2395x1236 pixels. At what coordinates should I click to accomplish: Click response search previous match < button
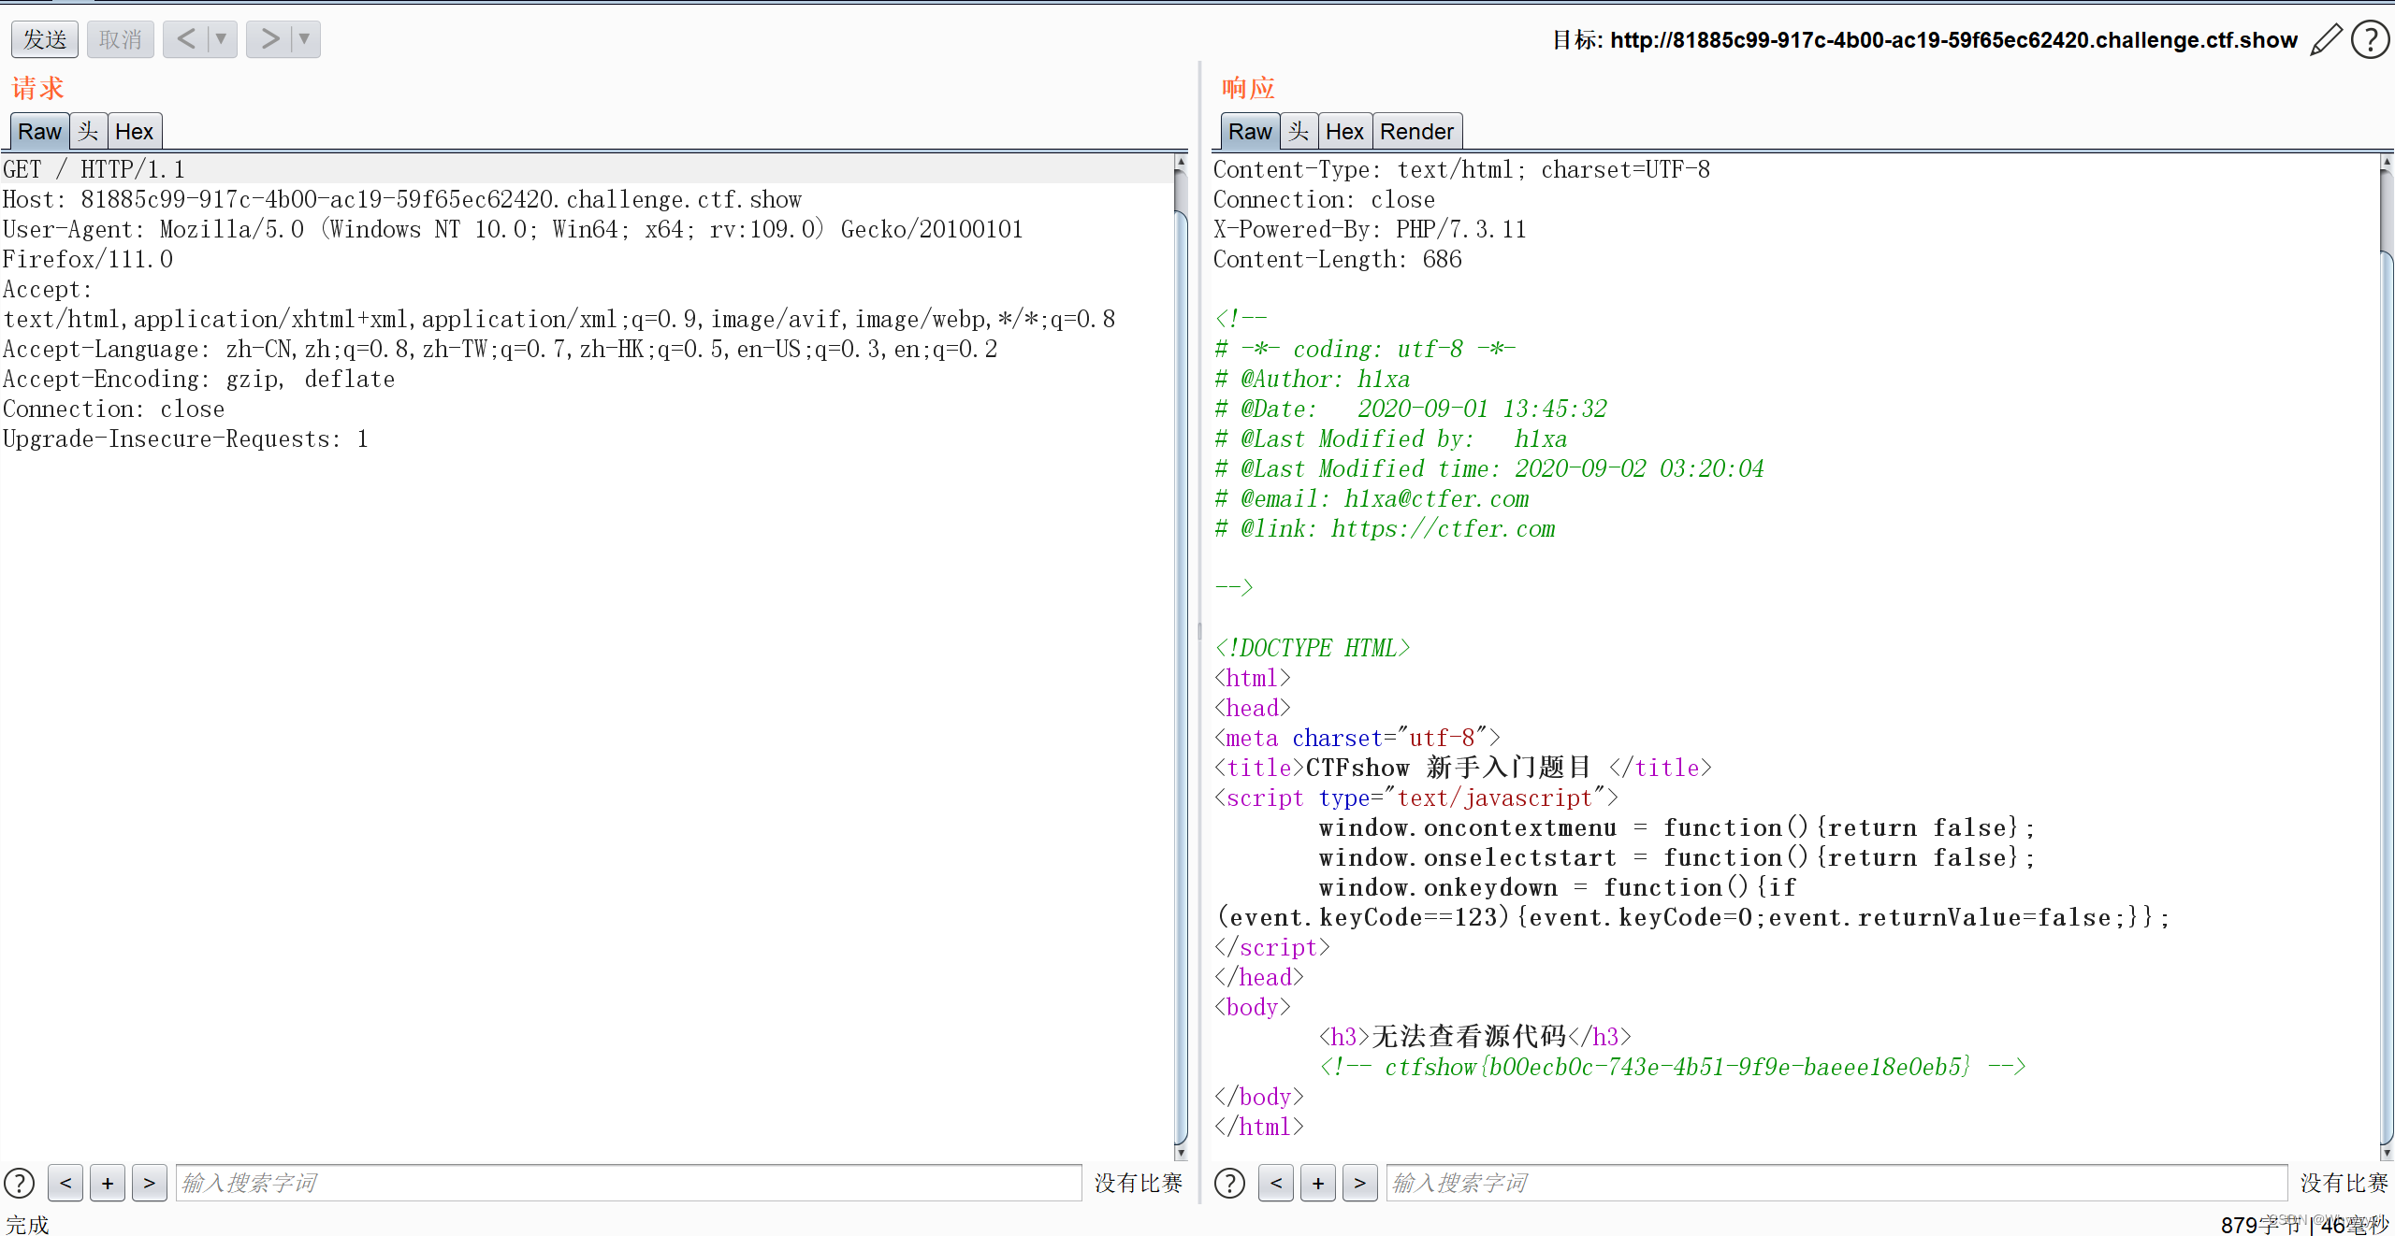(1276, 1184)
